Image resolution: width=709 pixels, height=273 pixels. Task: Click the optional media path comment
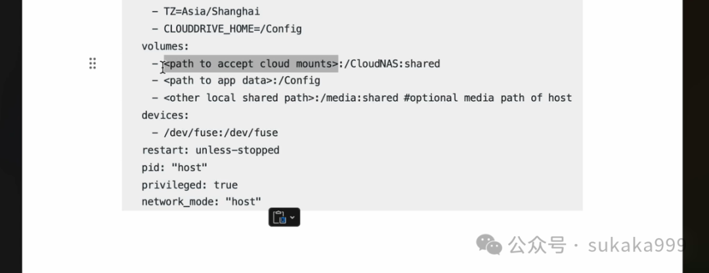click(x=488, y=98)
